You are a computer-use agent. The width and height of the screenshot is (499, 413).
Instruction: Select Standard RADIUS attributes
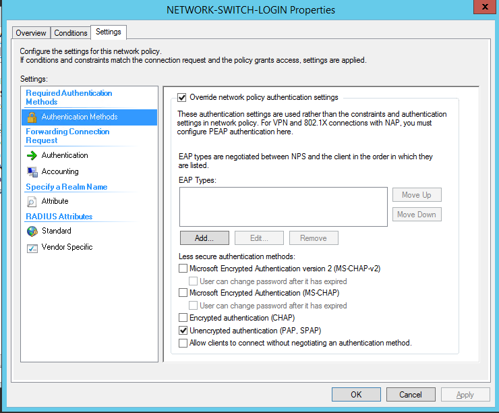click(x=57, y=231)
